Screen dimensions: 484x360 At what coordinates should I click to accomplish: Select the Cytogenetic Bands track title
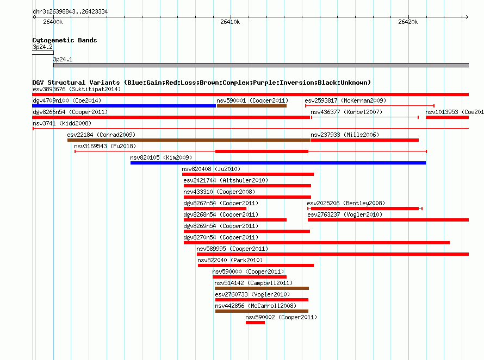[65, 40]
